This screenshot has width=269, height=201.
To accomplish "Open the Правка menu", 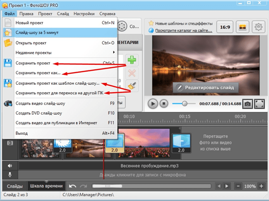I will click(26, 14).
